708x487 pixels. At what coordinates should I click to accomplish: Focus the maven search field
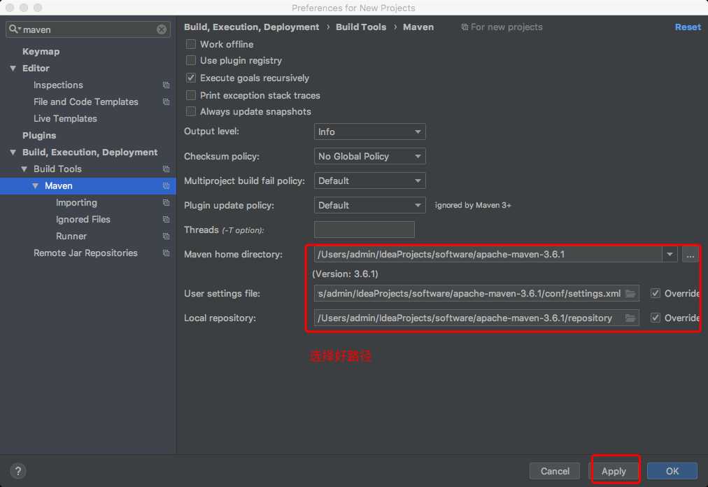pyautogui.click(x=88, y=29)
